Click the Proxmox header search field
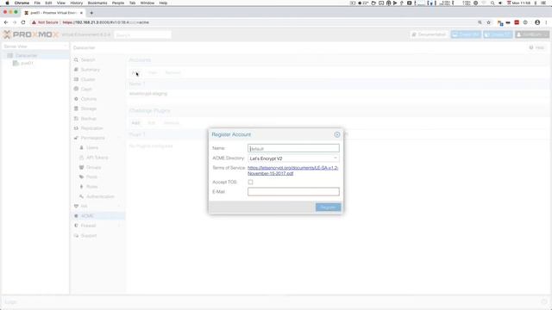The width and height of the screenshot is (552, 310). point(142,34)
